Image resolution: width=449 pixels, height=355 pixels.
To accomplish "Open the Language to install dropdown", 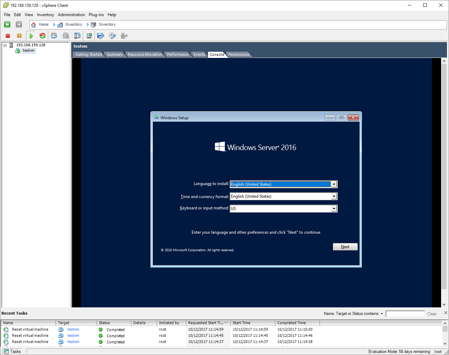I will tap(333, 184).
